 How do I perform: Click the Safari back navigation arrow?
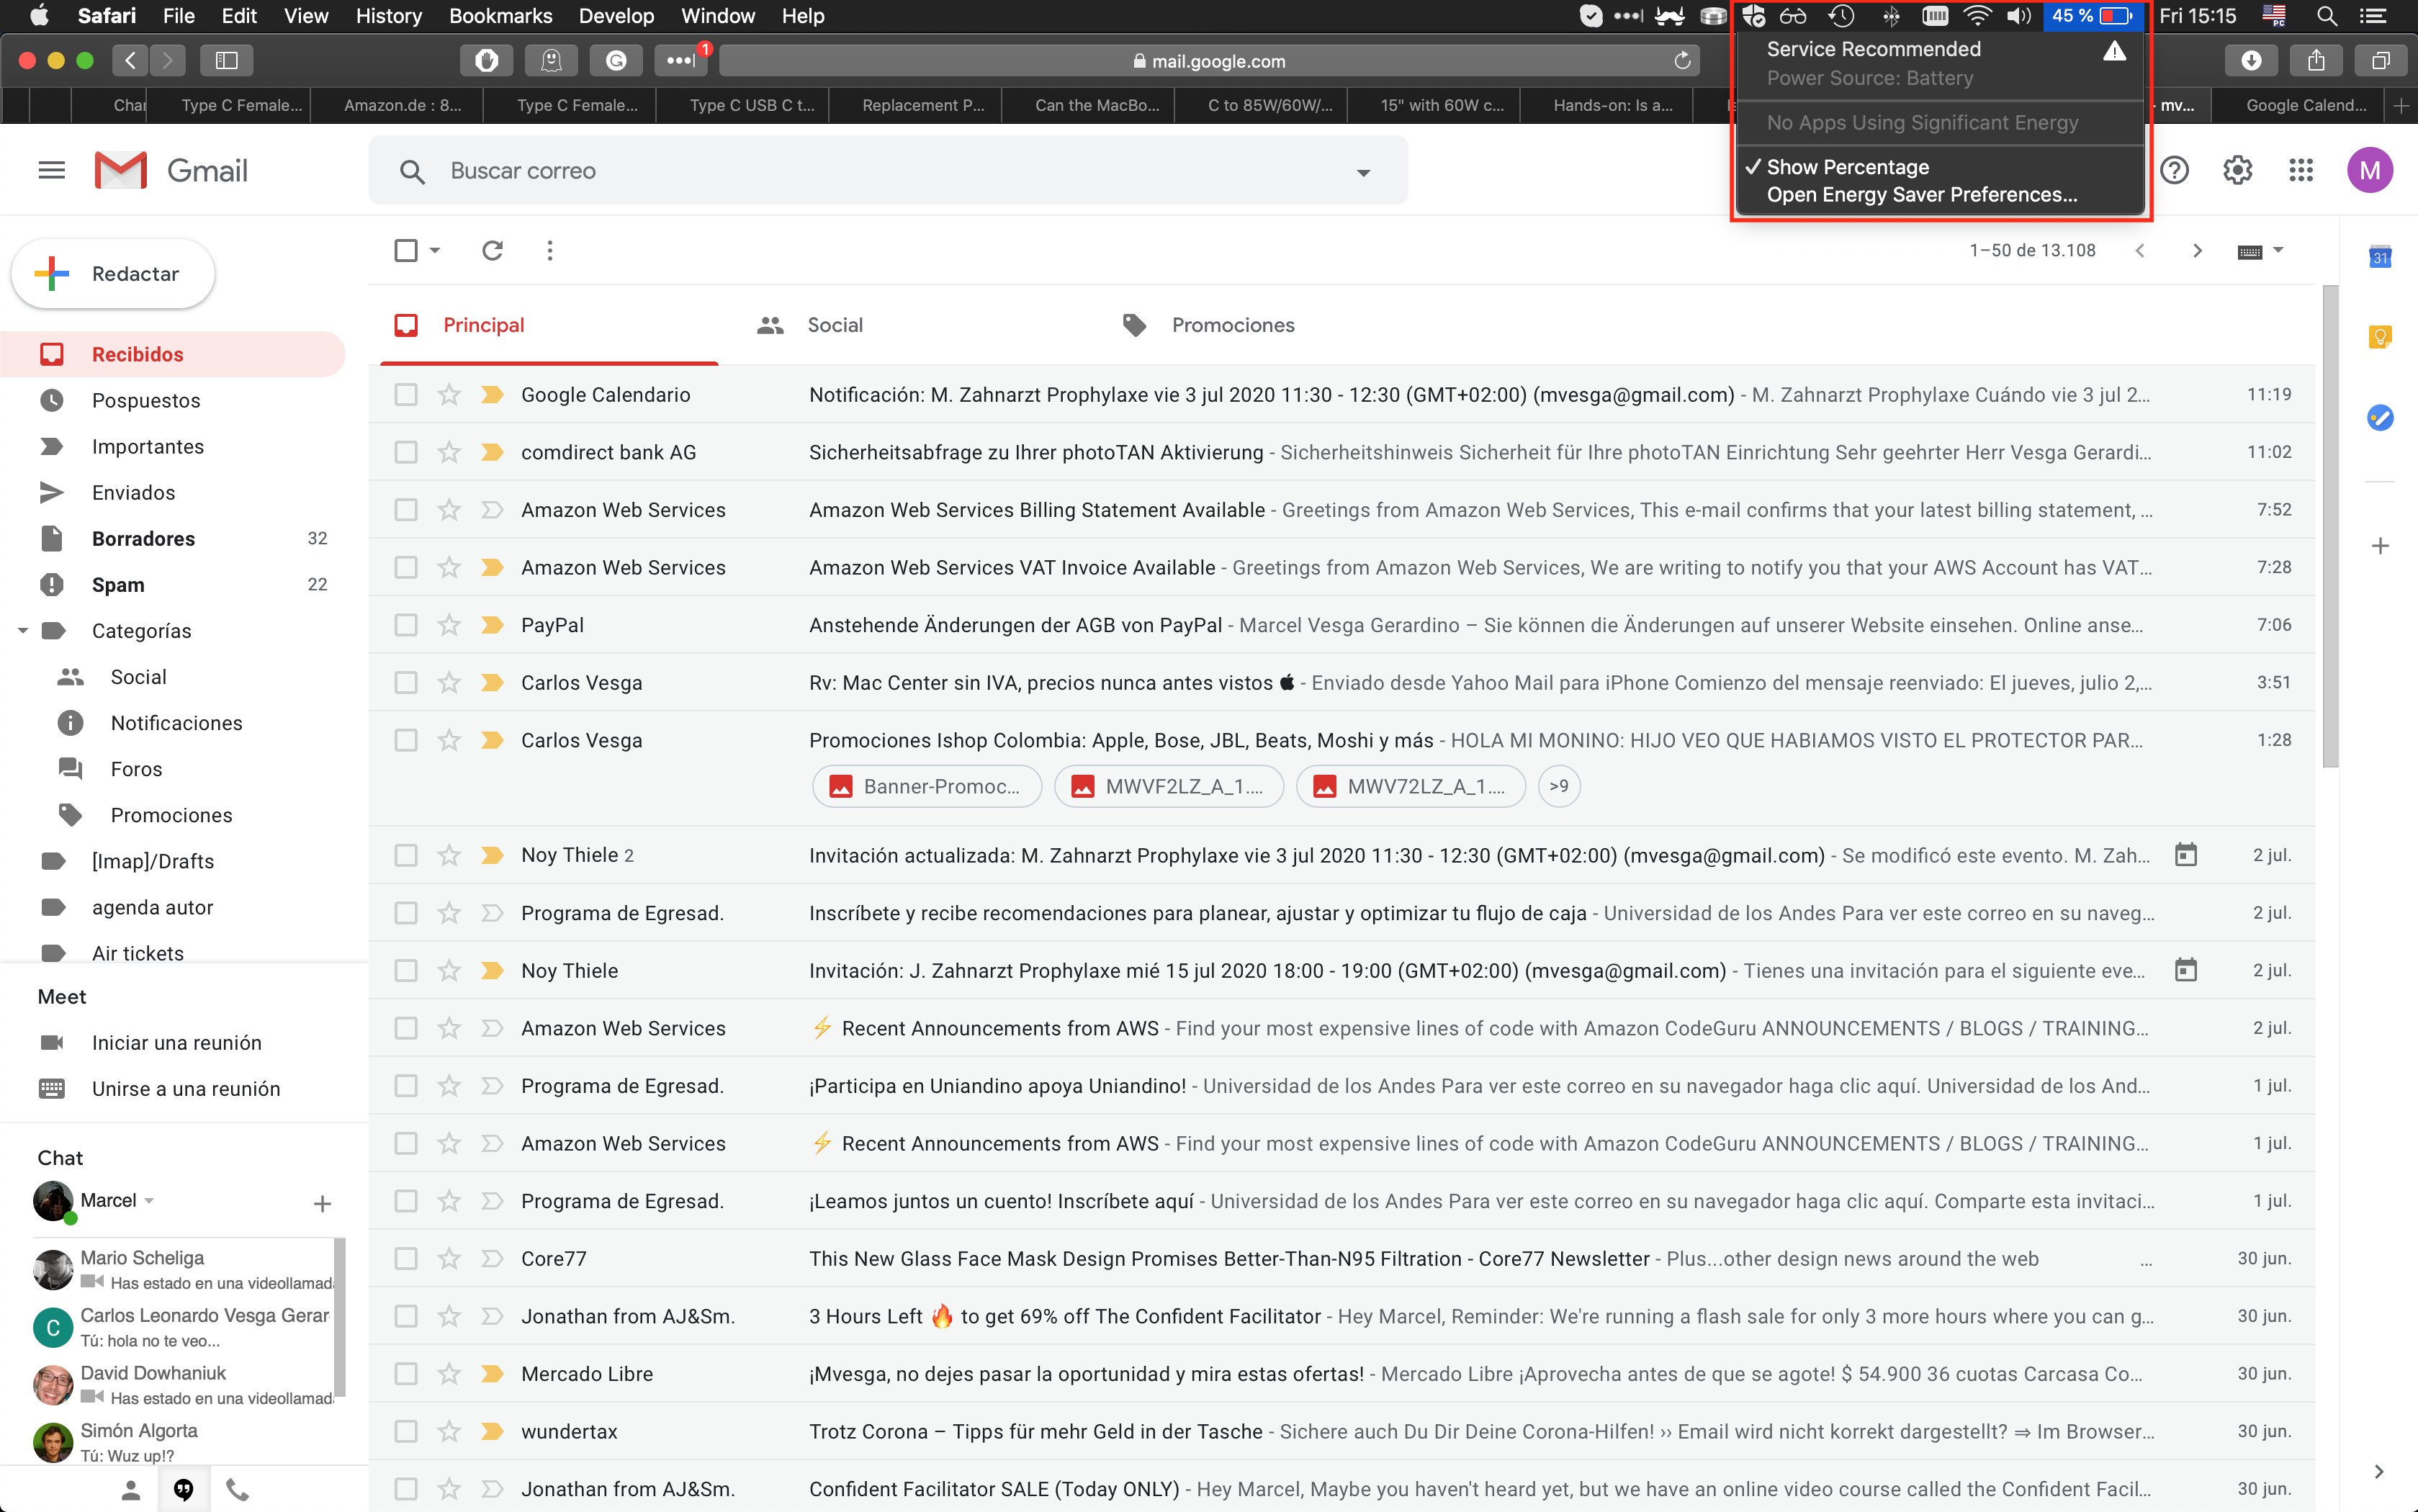pyautogui.click(x=130, y=61)
